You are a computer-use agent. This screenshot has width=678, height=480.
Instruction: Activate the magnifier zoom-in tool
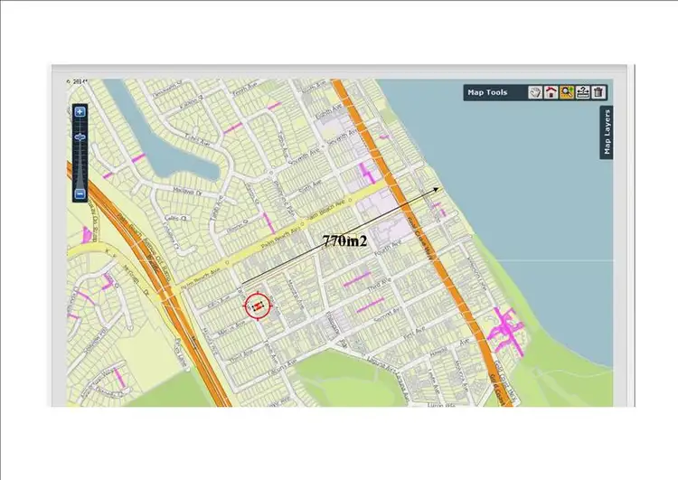pos(567,92)
